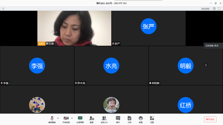Enter fullscreen mode icon at top right
223x125 pixels.
219,9
